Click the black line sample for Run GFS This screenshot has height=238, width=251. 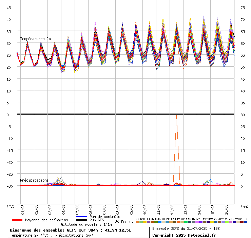82,220
